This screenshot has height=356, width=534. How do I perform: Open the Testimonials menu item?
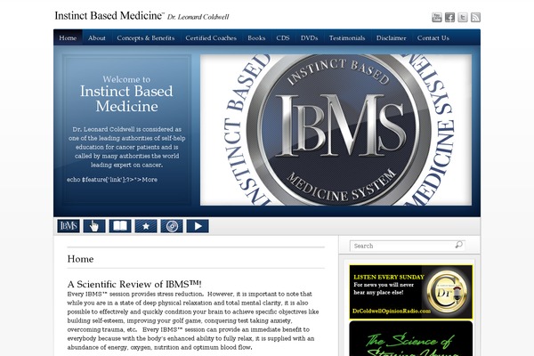pos(347,37)
